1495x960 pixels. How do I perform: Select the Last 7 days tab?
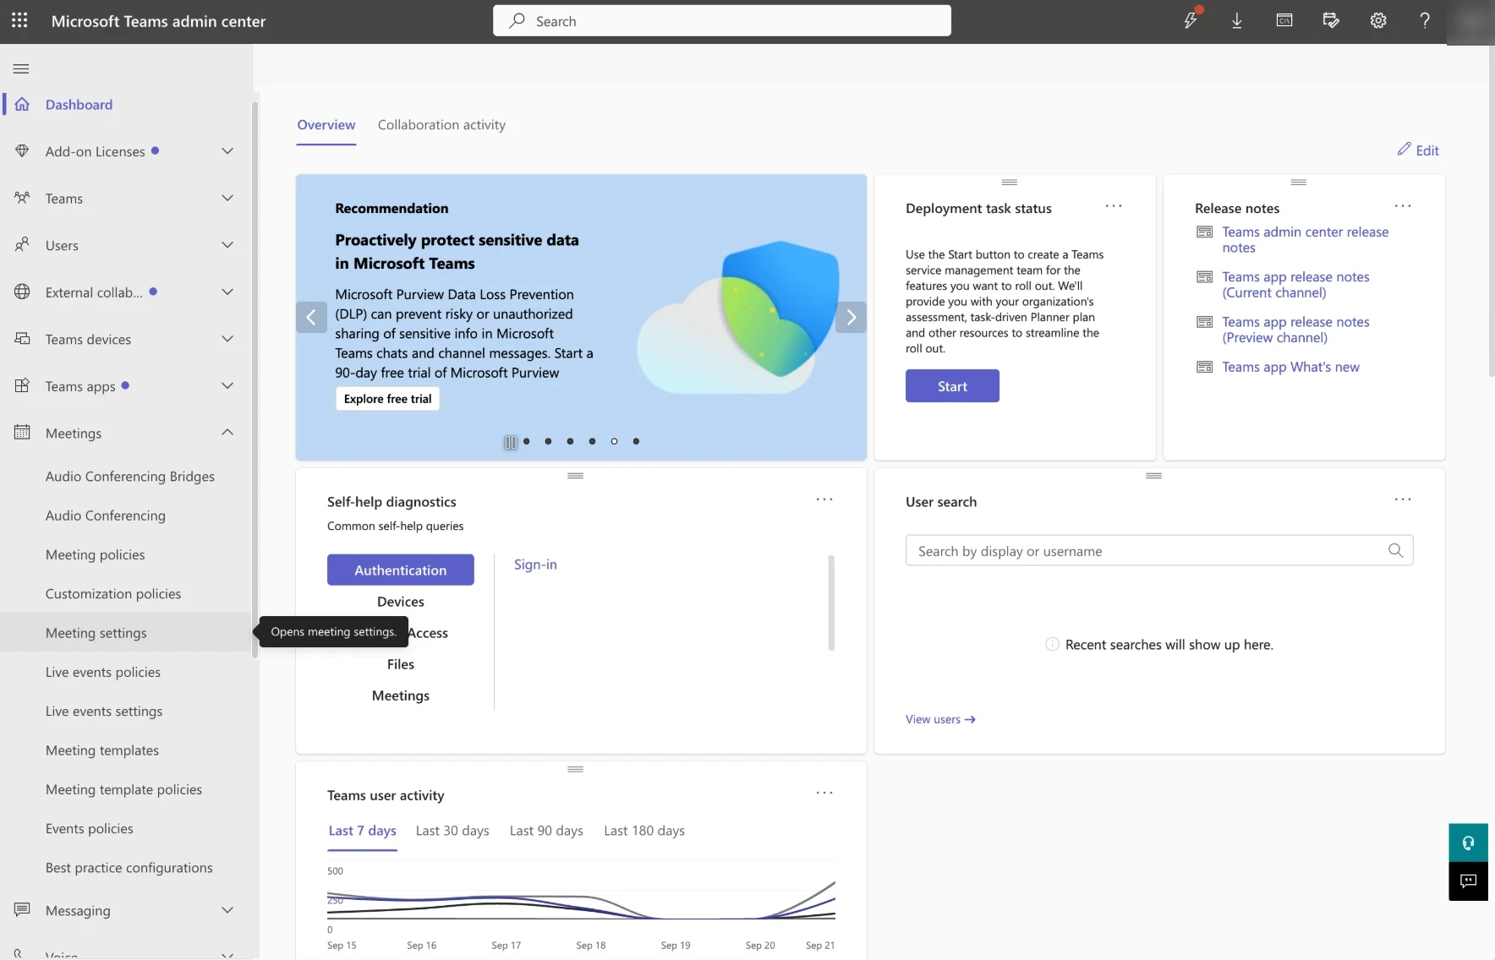coord(362,831)
